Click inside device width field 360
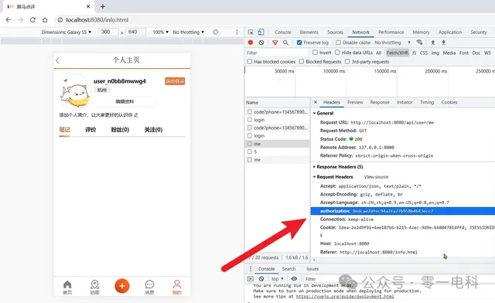Viewport: 495px width, 303px height. (x=108, y=32)
